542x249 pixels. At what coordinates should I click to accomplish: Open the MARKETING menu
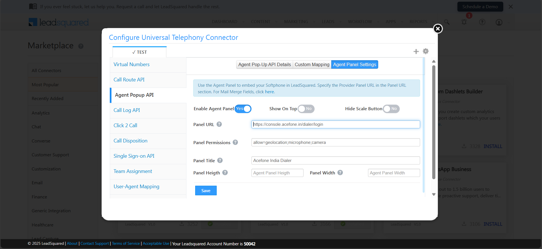tap(296, 22)
